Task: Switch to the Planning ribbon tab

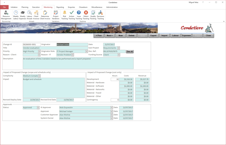Action: tap(25, 7)
